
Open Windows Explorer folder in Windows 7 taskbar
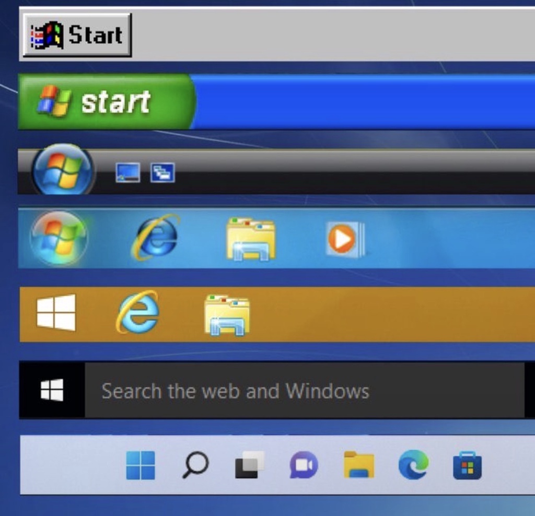(x=251, y=239)
